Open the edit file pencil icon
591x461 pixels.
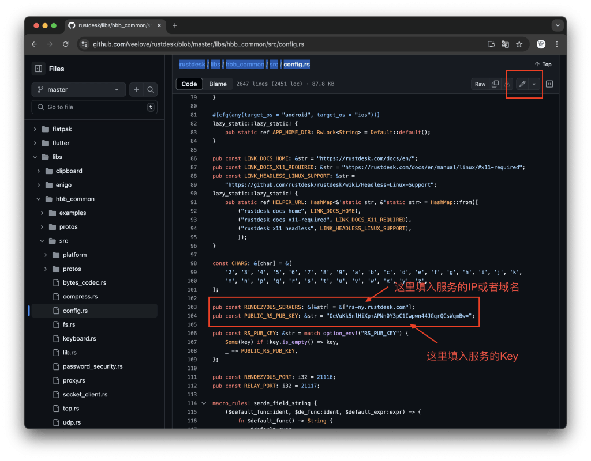(x=523, y=84)
